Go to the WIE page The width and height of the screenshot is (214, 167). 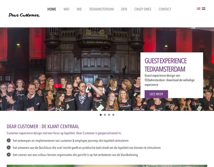pos(79,9)
